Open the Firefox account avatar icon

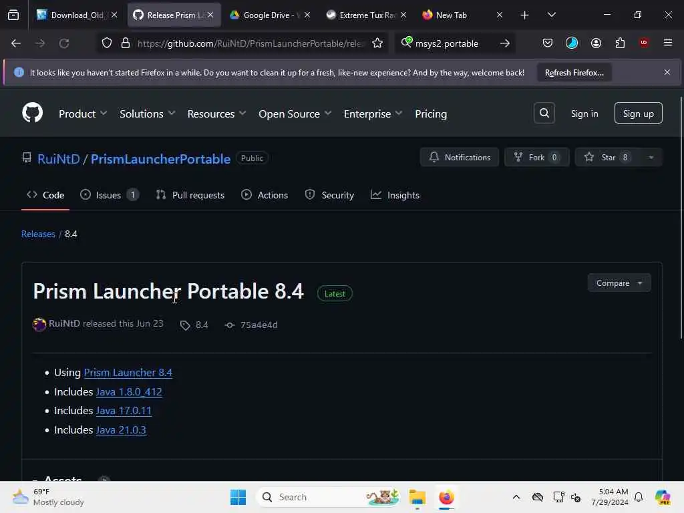click(596, 43)
